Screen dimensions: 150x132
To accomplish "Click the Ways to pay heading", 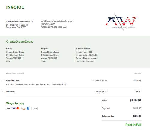I will pyautogui.click(x=15, y=103).
